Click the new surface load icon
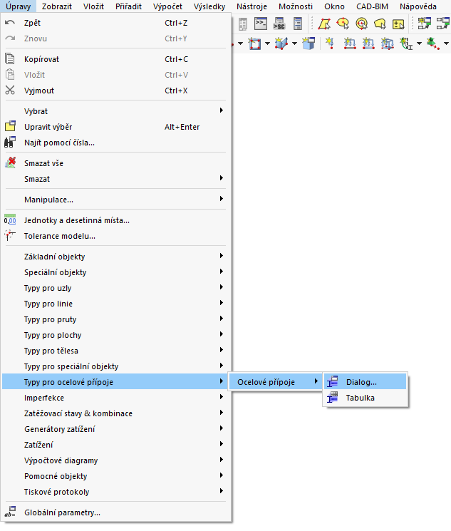Viewport: 451px width, 531px height. (x=387, y=43)
